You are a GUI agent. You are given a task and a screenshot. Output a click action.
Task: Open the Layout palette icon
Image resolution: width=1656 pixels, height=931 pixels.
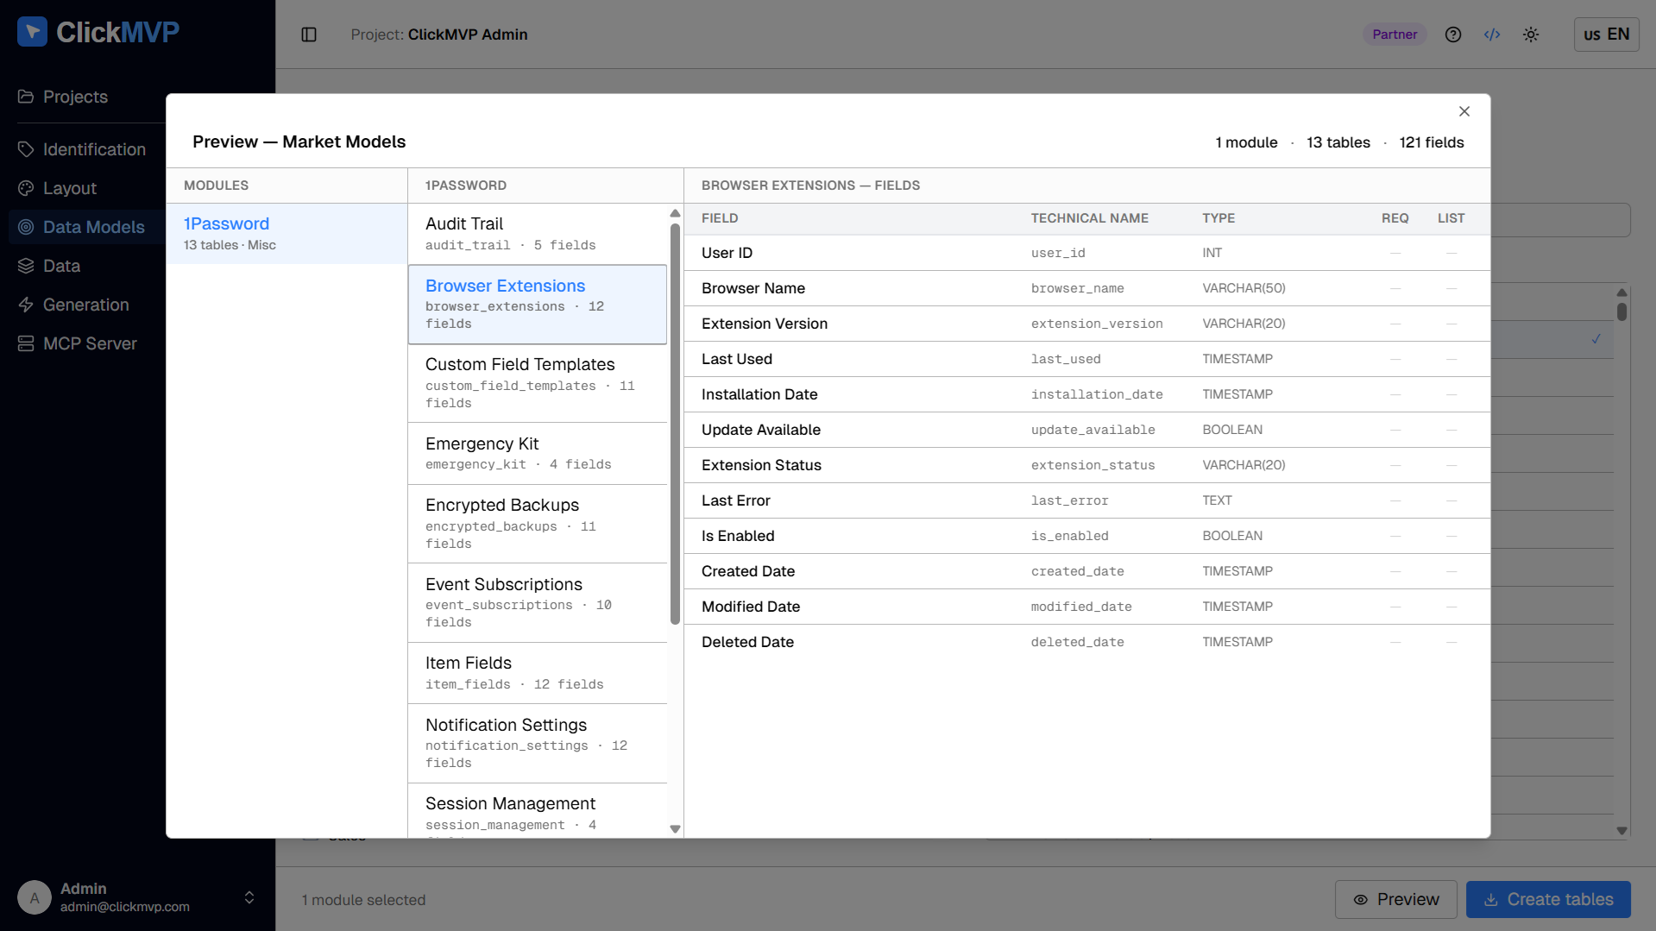coord(26,188)
